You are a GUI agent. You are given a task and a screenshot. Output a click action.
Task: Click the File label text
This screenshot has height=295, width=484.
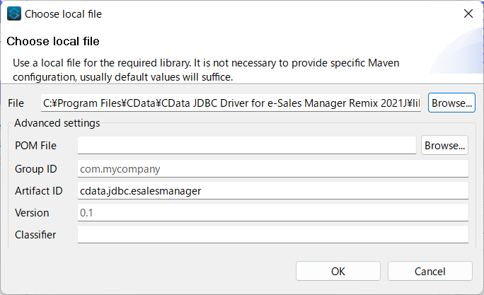16,103
